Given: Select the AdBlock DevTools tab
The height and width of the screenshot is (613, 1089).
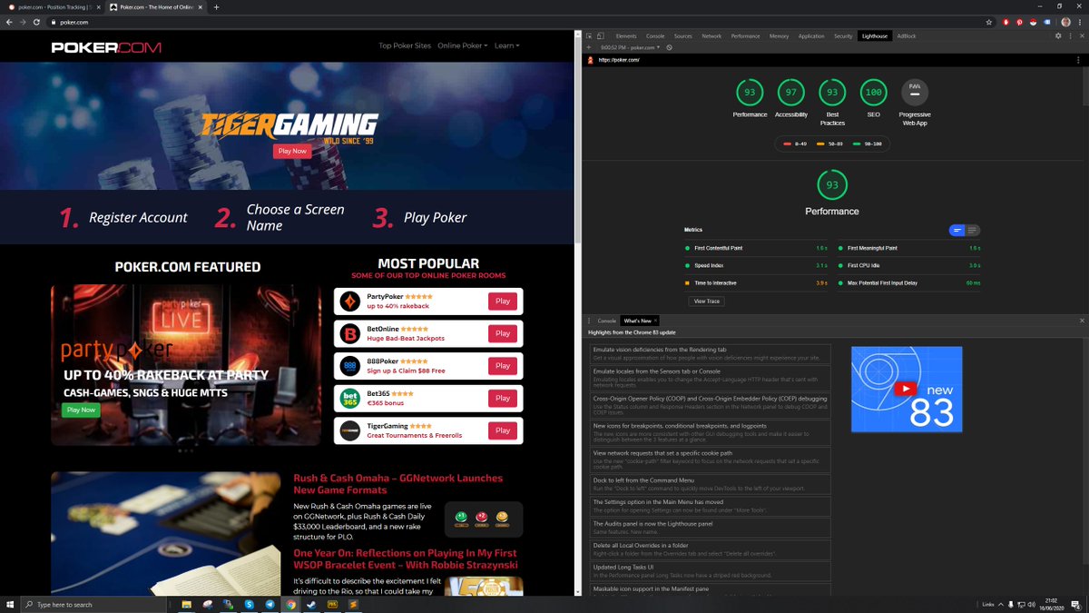Looking at the screenshot, I should tap(906, 36).
